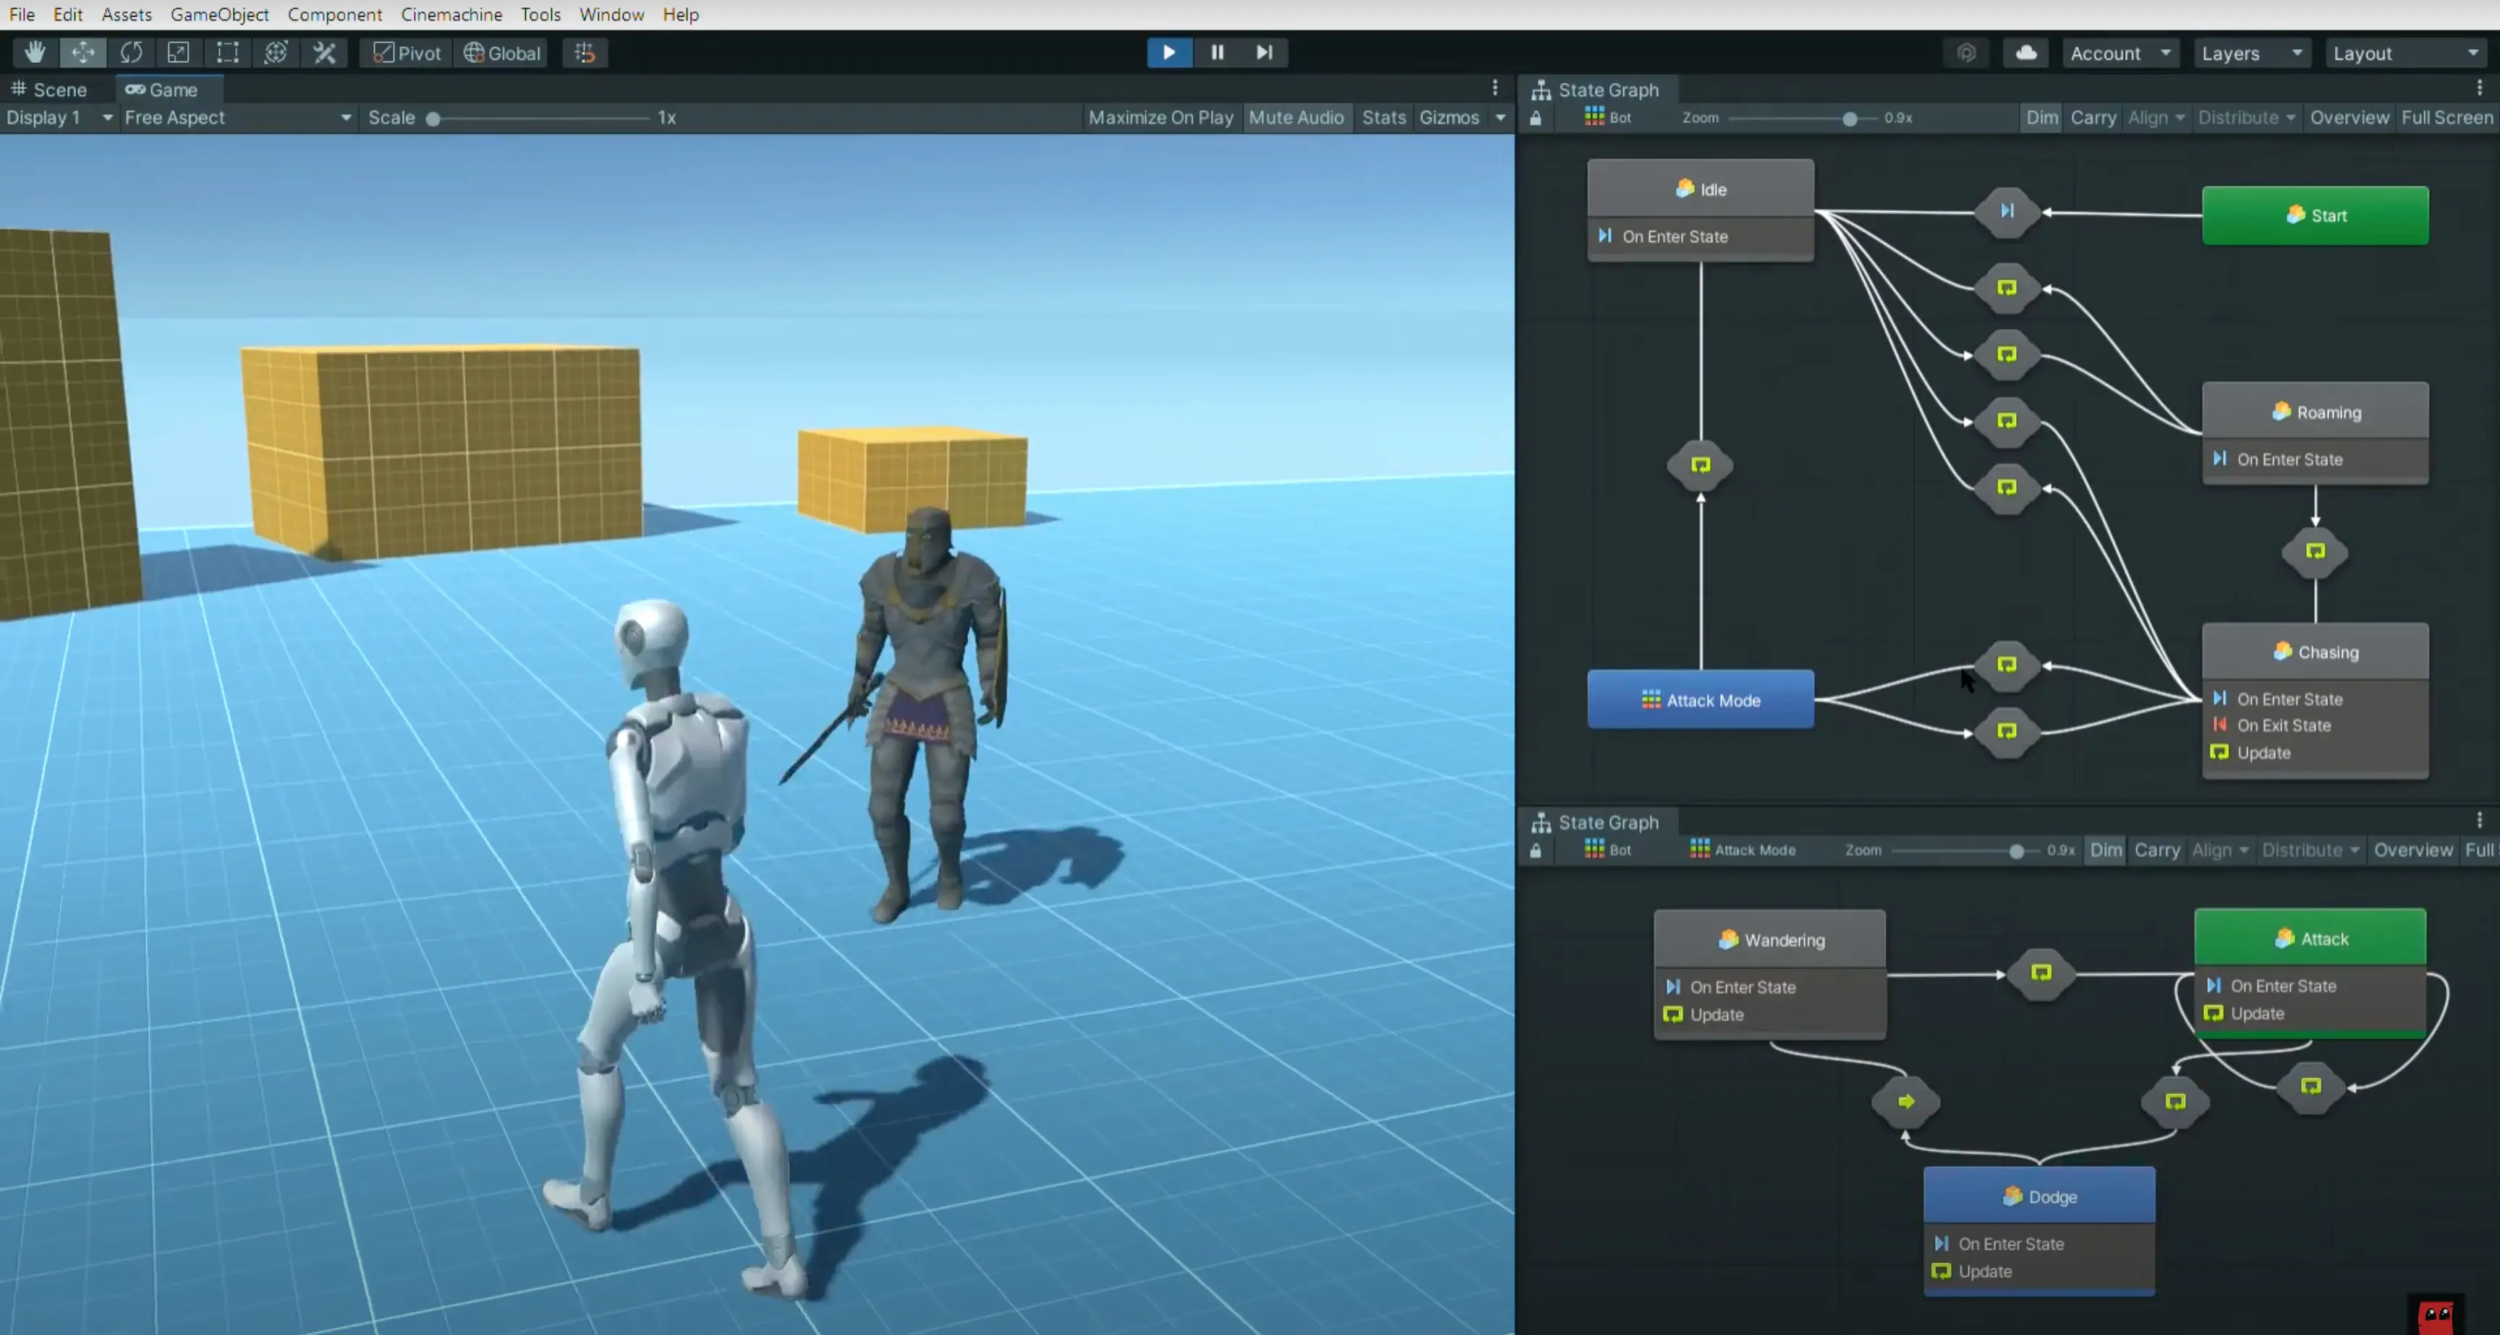
Task: Select custom editor tools icon
Action: click(x=324, y=52)
